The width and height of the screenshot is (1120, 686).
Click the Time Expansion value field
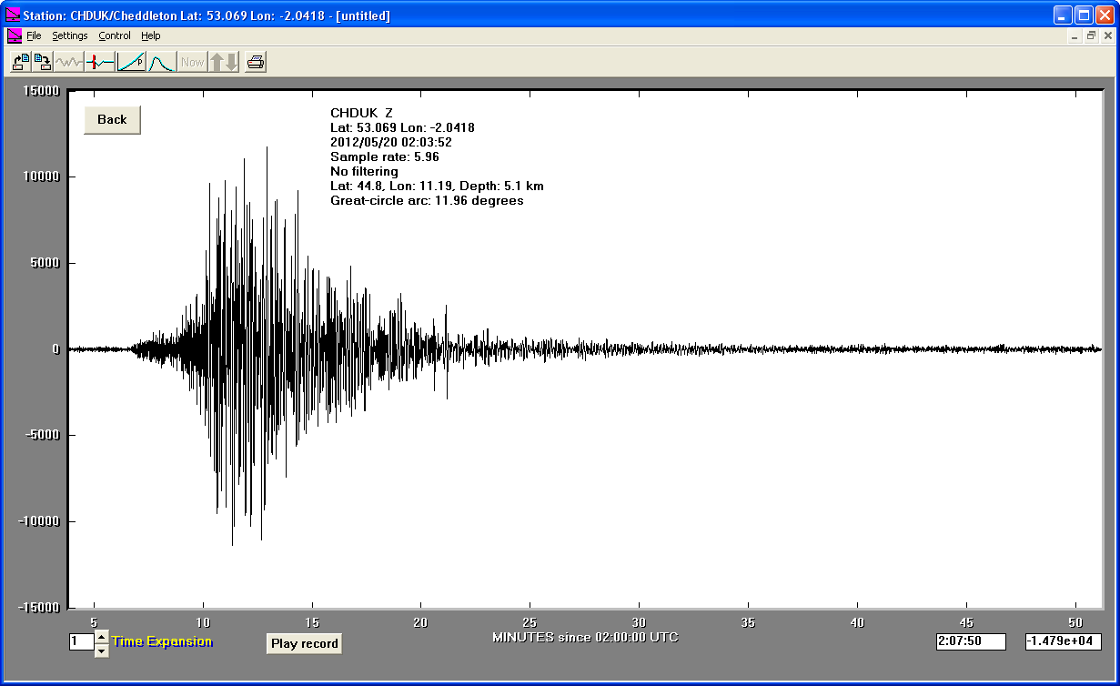point(81,641)
